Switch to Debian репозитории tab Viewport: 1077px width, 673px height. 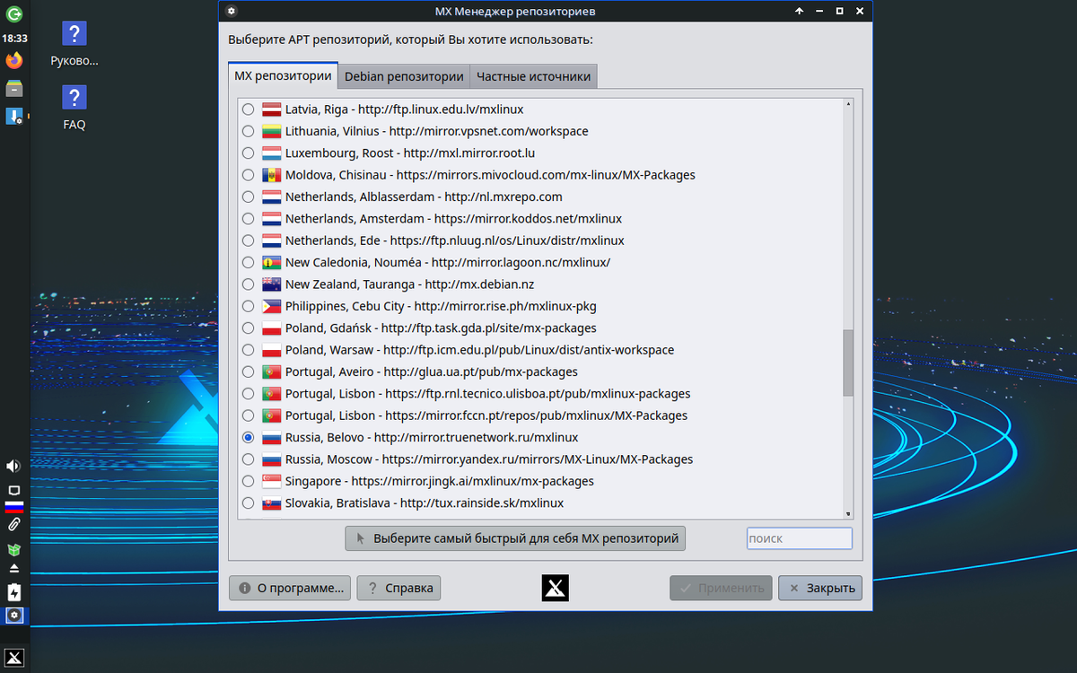404,76
